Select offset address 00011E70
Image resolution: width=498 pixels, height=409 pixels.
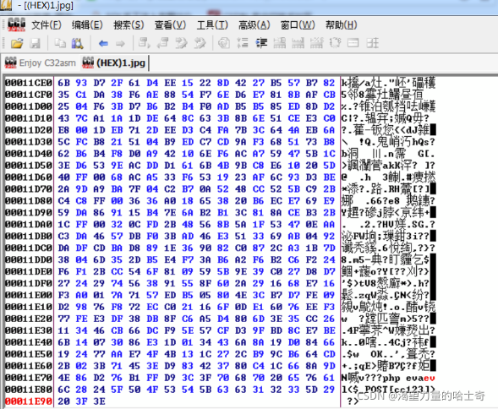pos(29,378)
